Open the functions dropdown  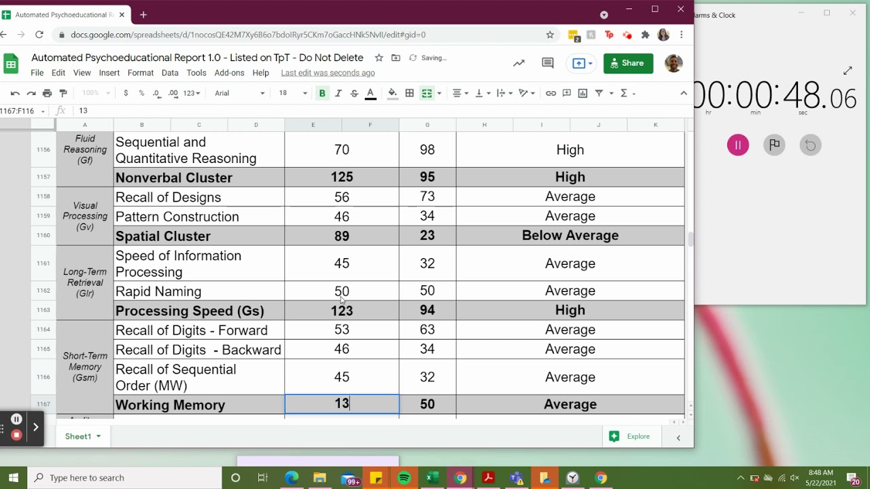[627, 93]
